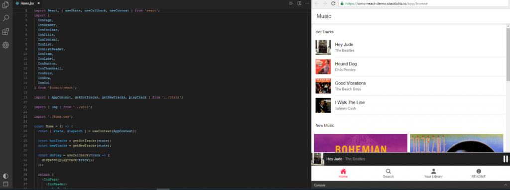Switch to the README tab
The height and width of the screenshot is (190, 510).
click(x=479, y=174)
